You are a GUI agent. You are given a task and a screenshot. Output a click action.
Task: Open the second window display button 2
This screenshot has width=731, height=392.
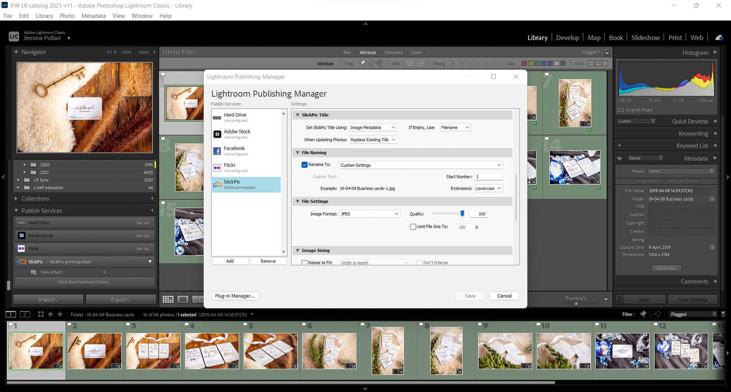[25, 314]
